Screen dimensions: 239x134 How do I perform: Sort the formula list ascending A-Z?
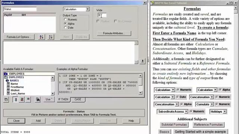click(41, 37)
